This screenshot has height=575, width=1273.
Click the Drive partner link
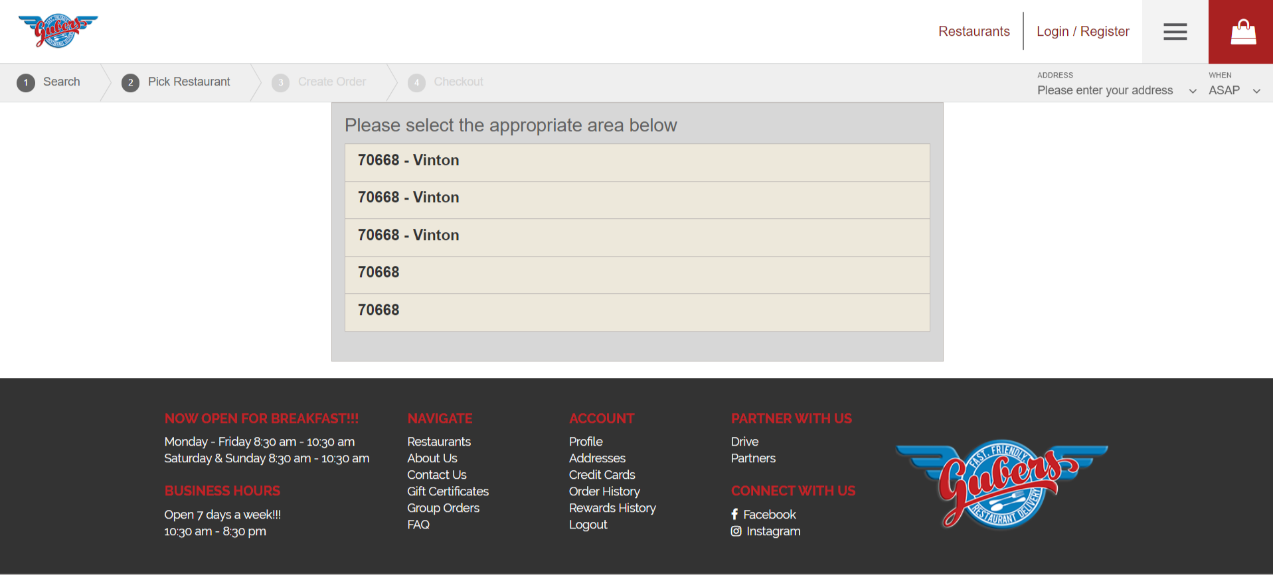pyautogui.click(x=744, y=442)
